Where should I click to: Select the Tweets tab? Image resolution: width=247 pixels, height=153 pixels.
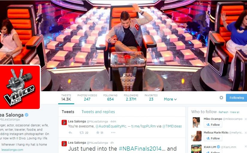click(x=68, y=112)
